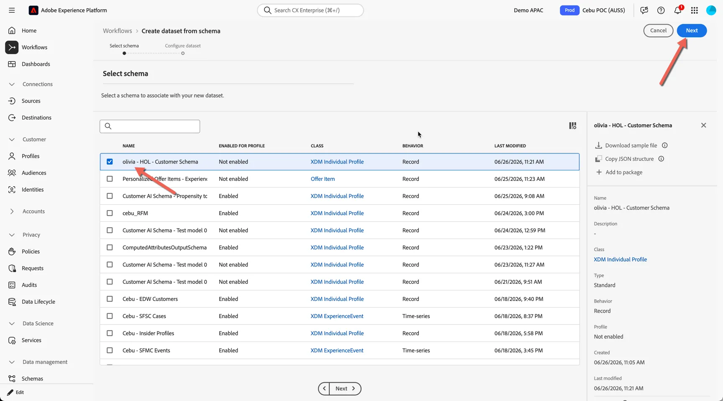Close the schema details panel

pyautogui.click(x=704, y=125)
